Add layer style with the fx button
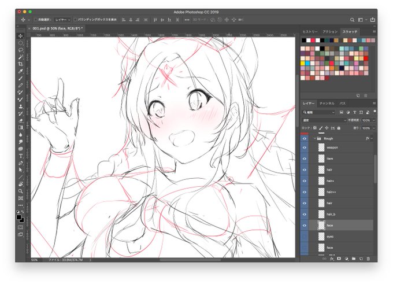The height and width of the screenshot is (284, 393). pyautogui.click(x=332, y=259)
